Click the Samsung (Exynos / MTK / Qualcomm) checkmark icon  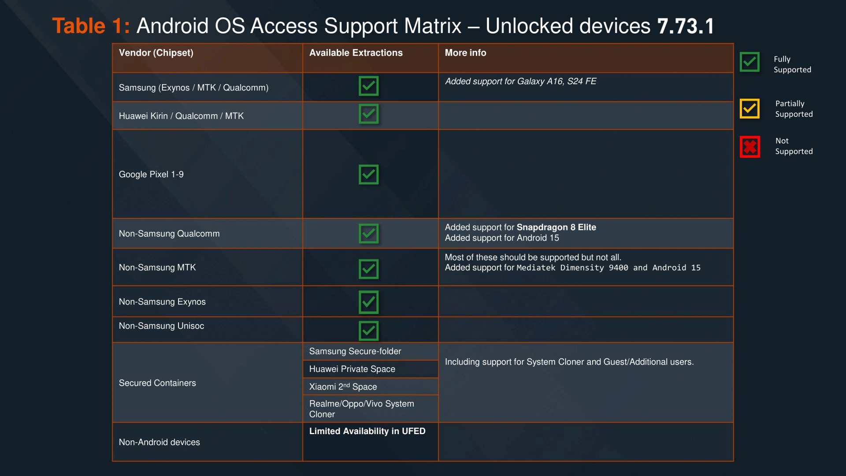pyautogui.click(x=370, y=86)
